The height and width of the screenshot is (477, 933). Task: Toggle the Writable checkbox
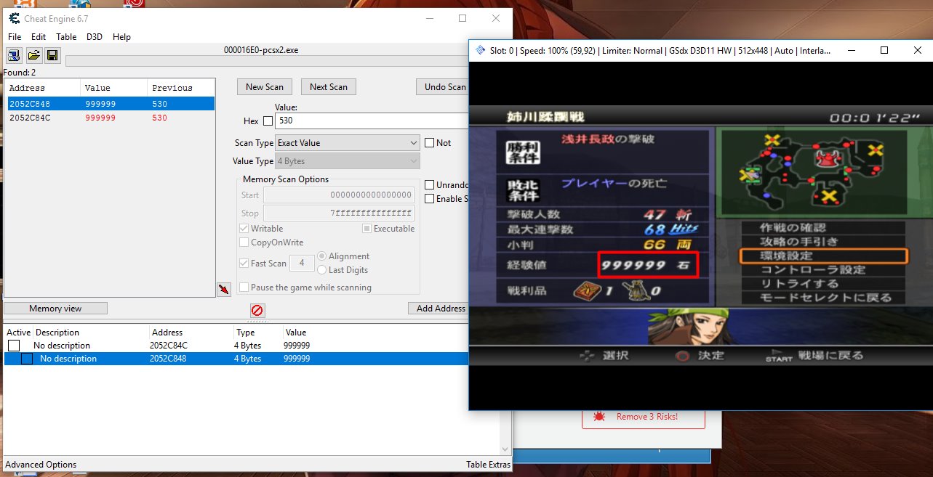pyautogui.click(x=244, y=229)
